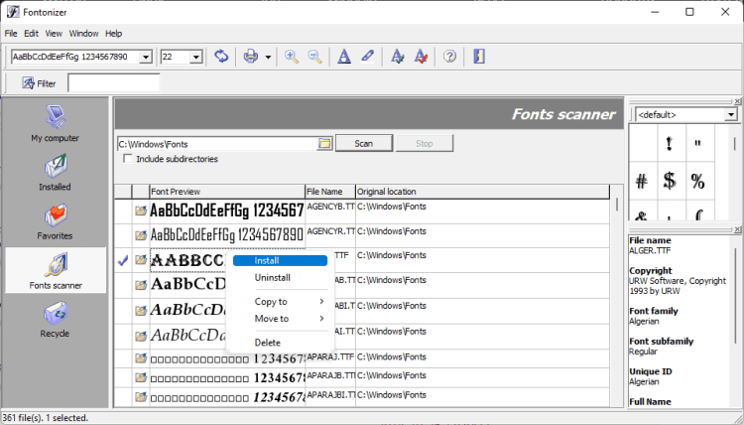This screenshot has width=744, height=425.
Task: Click the install font icon with green check
Action: tap(397, 57)
